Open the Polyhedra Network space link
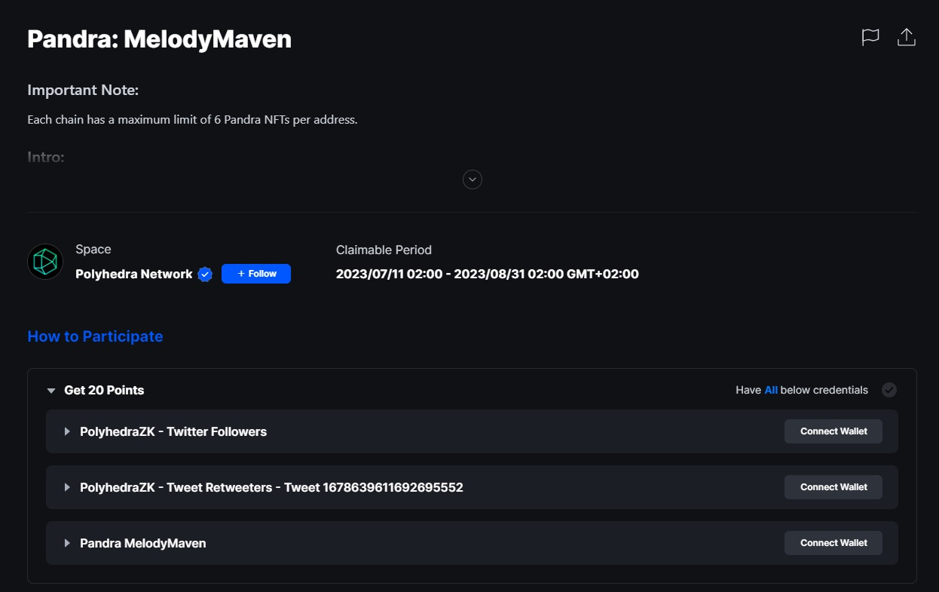This screenshot has width=939, height=592. [x=134, y=275]
